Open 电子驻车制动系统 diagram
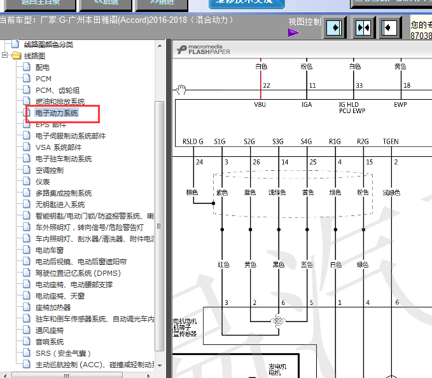Image resolution: width=432 pixels, height=378 pixels. 64,159
